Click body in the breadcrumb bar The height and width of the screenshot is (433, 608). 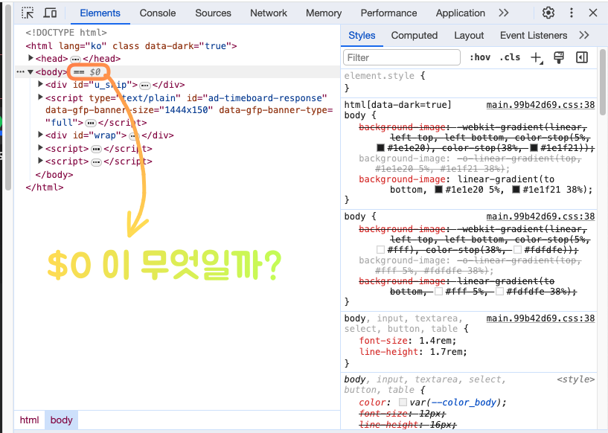[61, 420]
